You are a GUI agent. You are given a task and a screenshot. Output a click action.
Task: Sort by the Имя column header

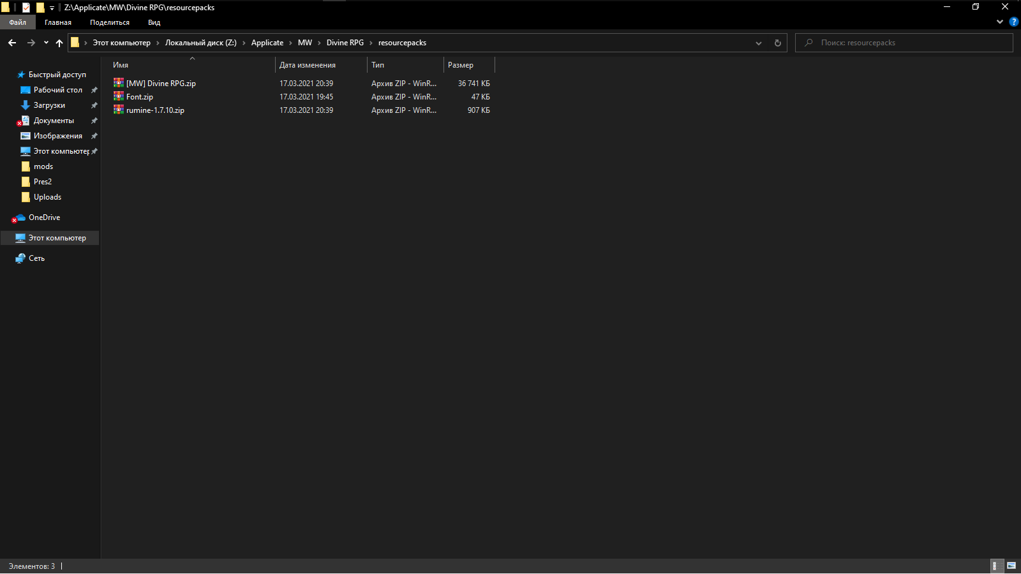pyautogui.click(x=192, y=65)
